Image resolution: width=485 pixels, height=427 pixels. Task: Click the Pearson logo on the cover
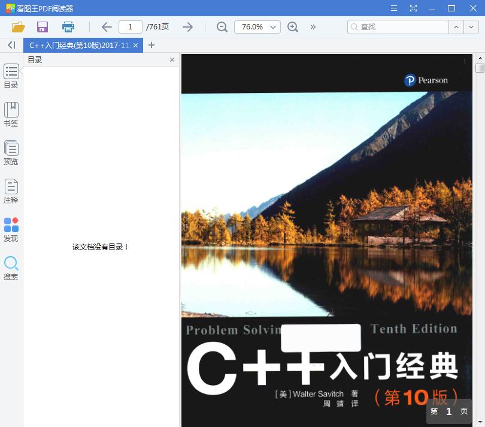(426, 80)
